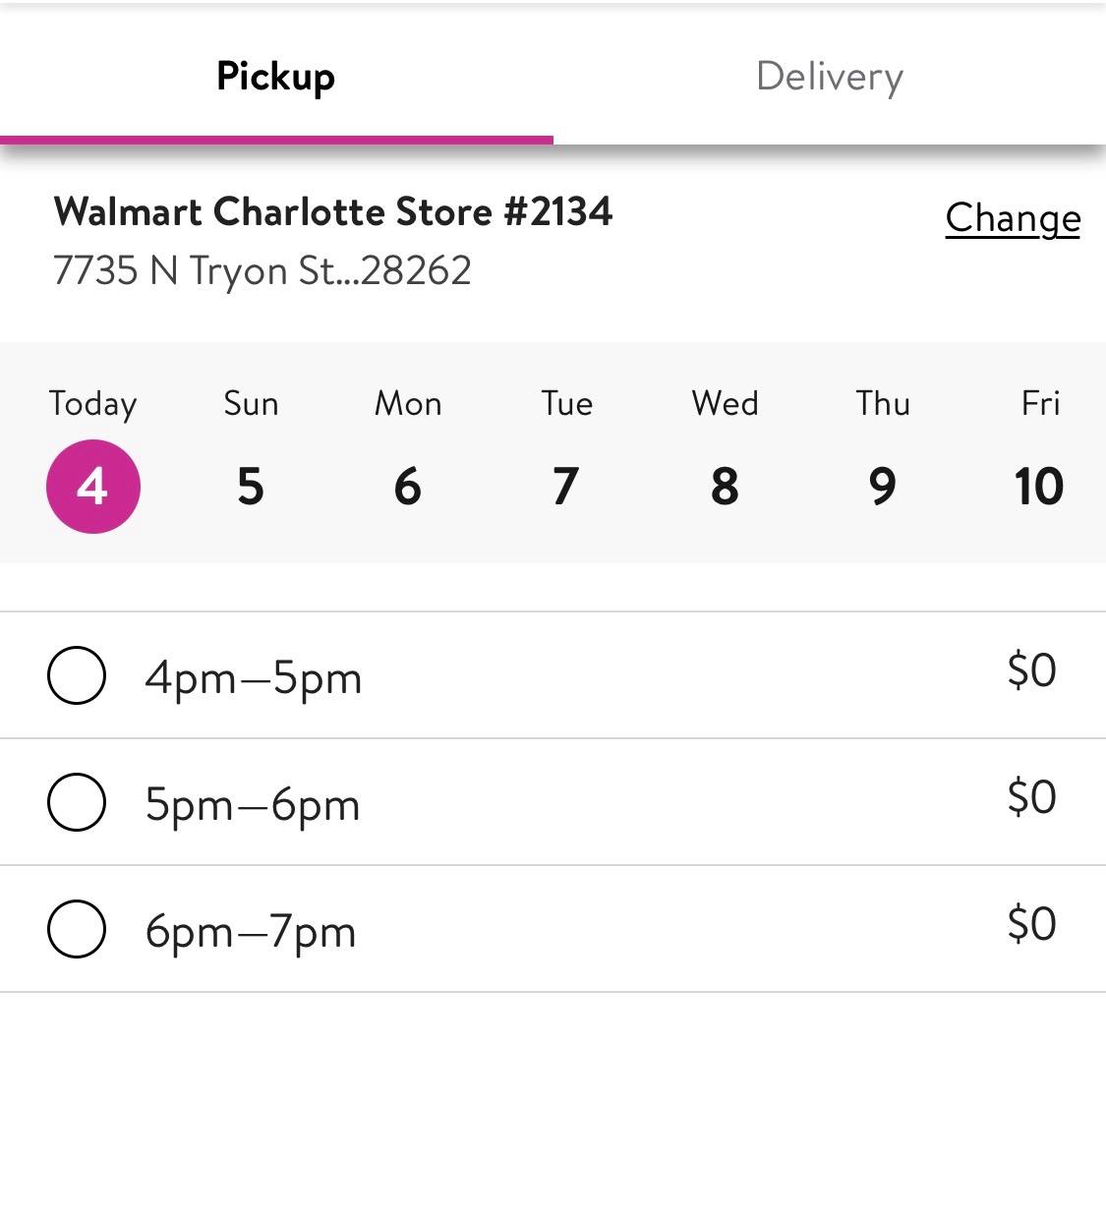Select Tuesday the 7th
The height and width of the screenshot is (1220, 1106).
pos(566,486)
